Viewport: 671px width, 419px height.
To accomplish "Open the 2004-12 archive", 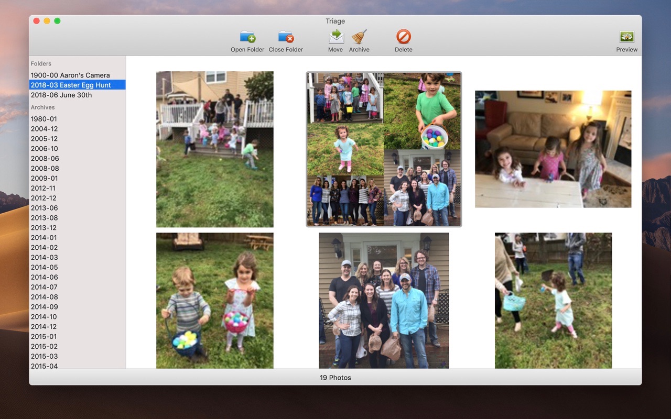I will (x=78, y=129).
